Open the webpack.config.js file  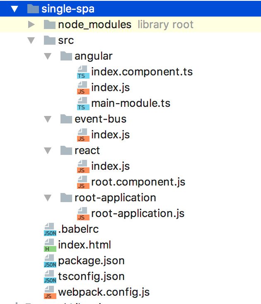tap(104, 292)
